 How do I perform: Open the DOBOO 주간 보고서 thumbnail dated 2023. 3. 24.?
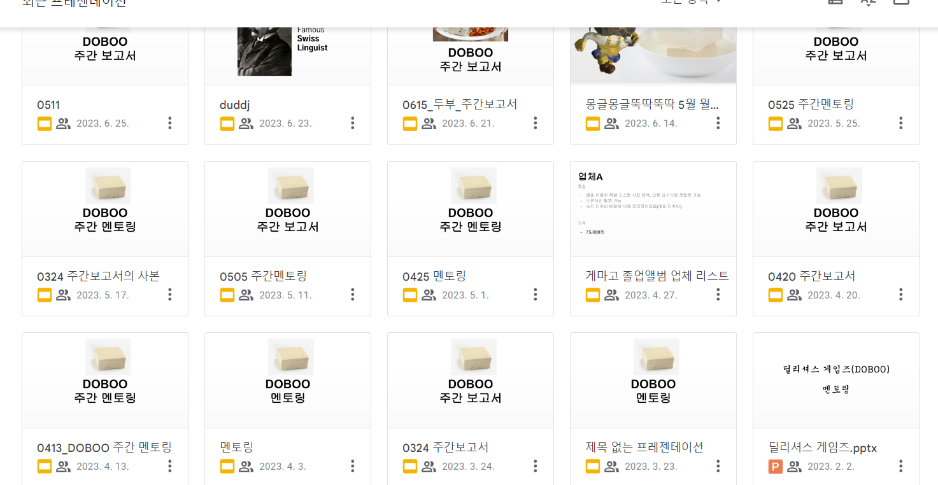point(471,380)
